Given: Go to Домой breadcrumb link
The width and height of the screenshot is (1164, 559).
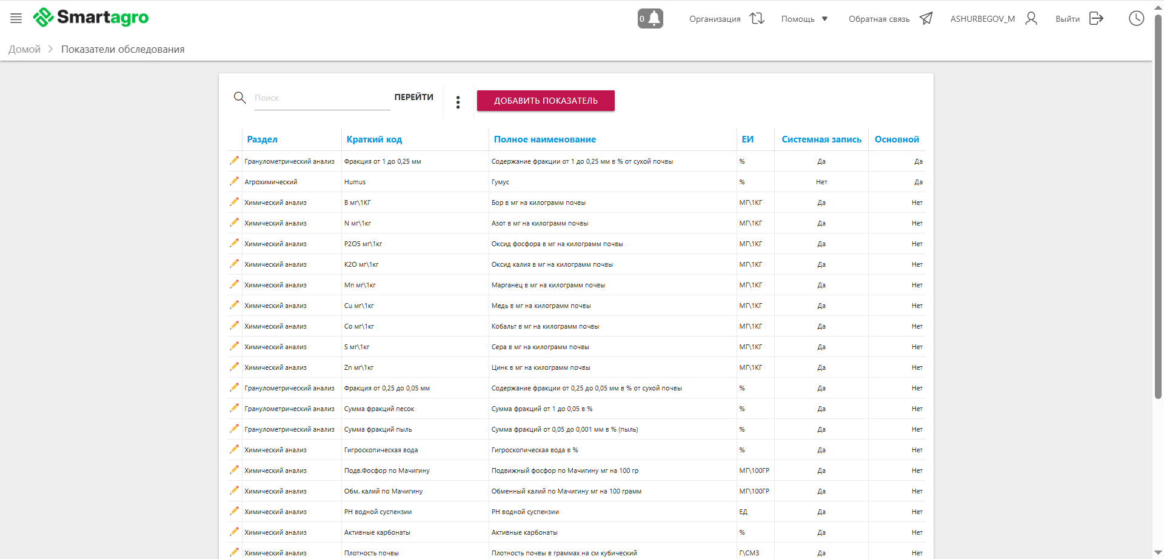Looking at the screenshot, I should click(x=24, y=49).
